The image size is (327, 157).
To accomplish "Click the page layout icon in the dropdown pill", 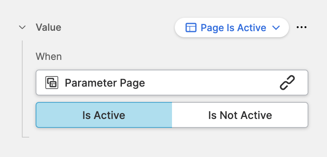I will 191,28.
